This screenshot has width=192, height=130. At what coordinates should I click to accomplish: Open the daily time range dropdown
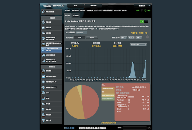tap(131, 38)
